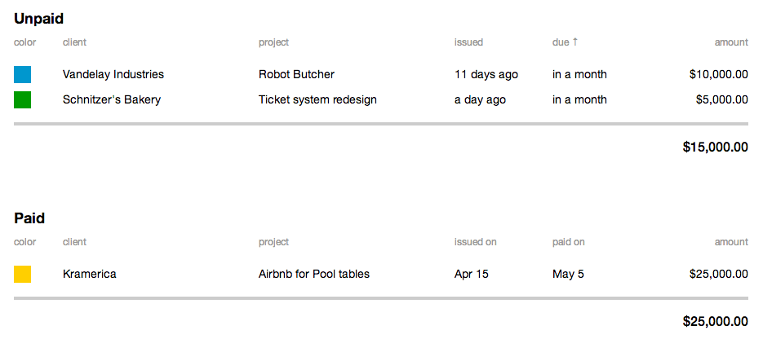Click the yellow Kramerica color swatch

pyautogui.click(x=22, y=274)
